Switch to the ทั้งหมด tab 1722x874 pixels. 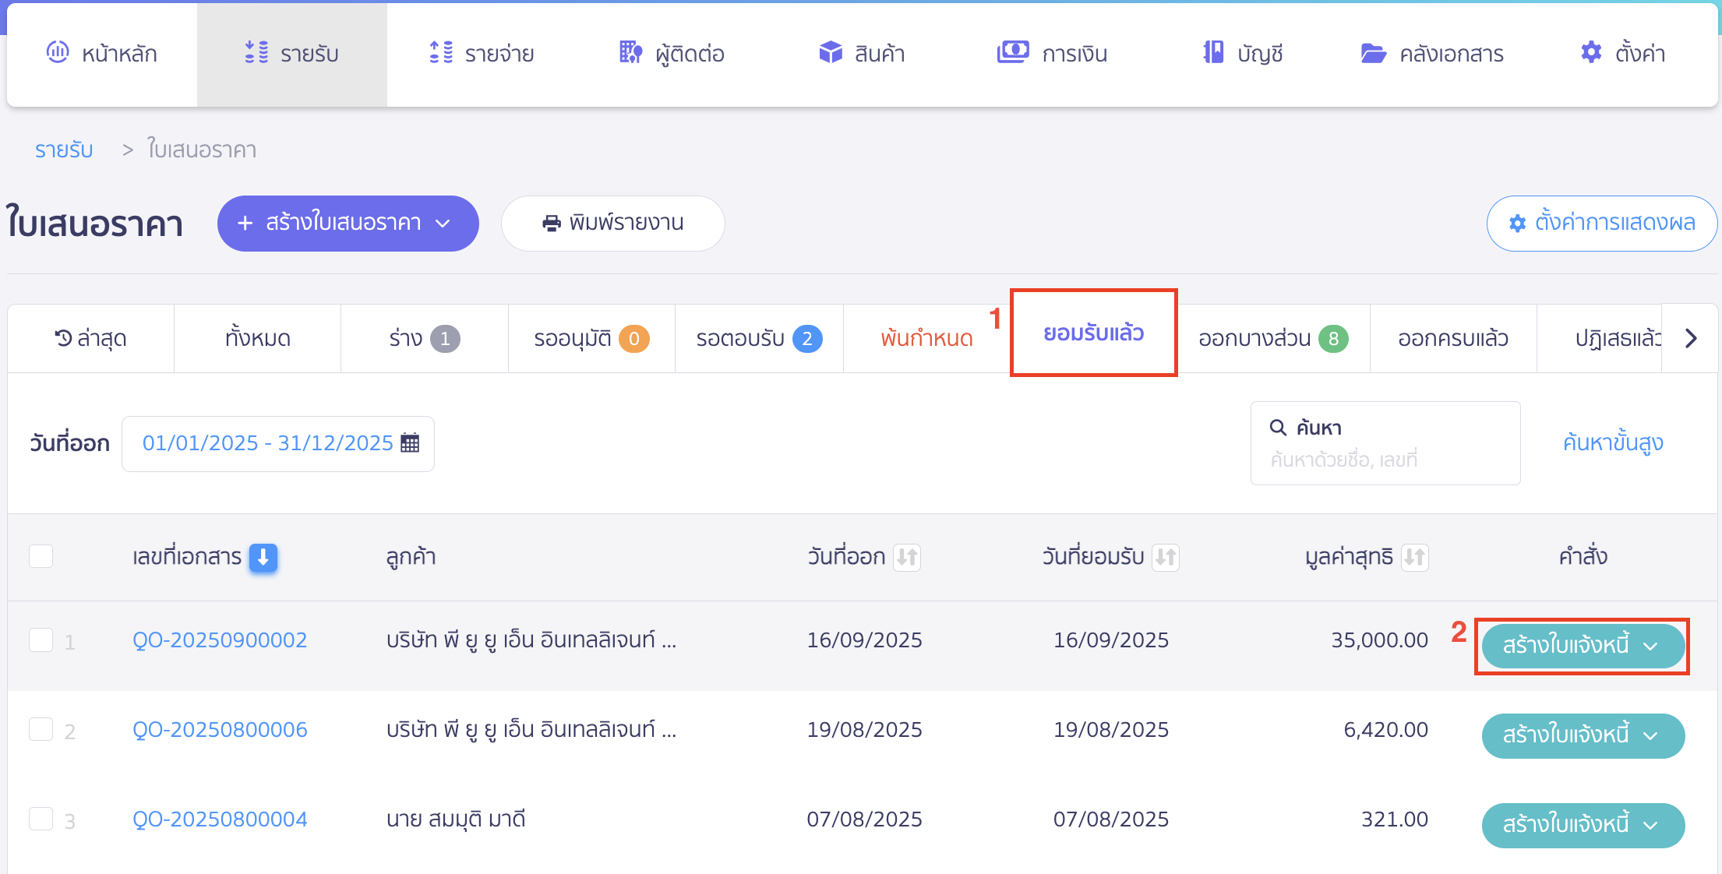pos(258,338)
